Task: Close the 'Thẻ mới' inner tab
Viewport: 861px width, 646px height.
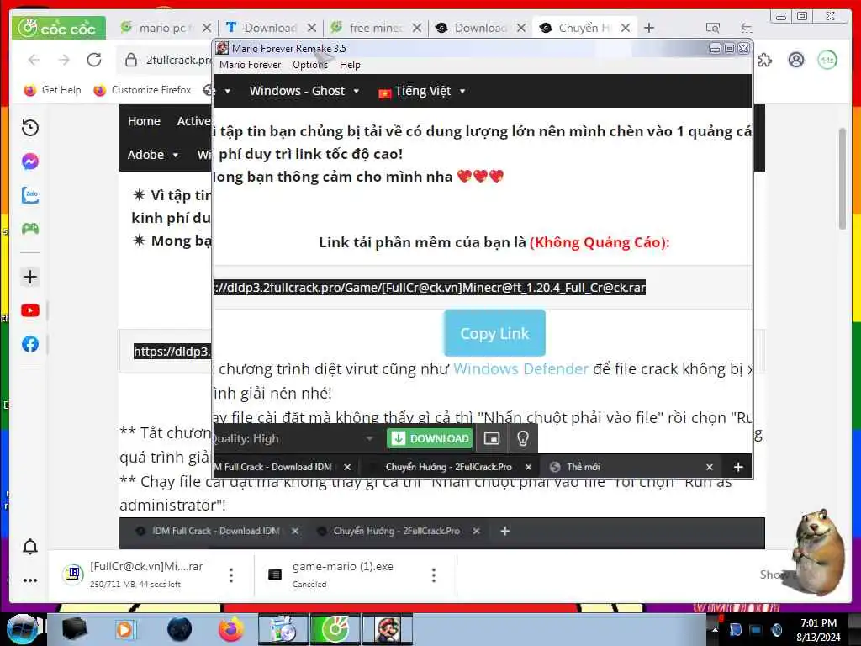Action: click(x=710, y=467)
